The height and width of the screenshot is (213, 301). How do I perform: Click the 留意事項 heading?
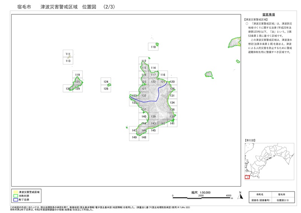point(269,14)
